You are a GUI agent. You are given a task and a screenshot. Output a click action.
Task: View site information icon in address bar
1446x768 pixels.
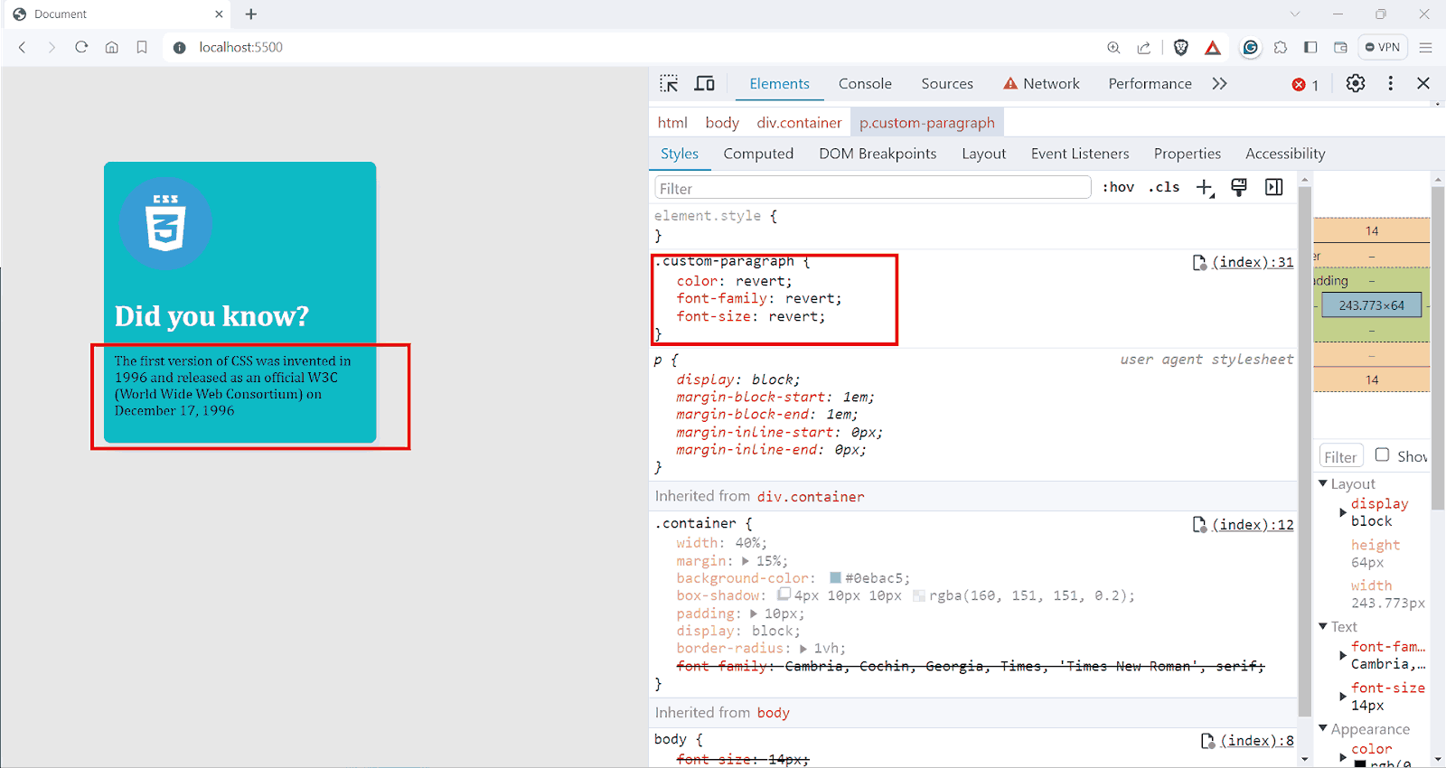point(179,47)
